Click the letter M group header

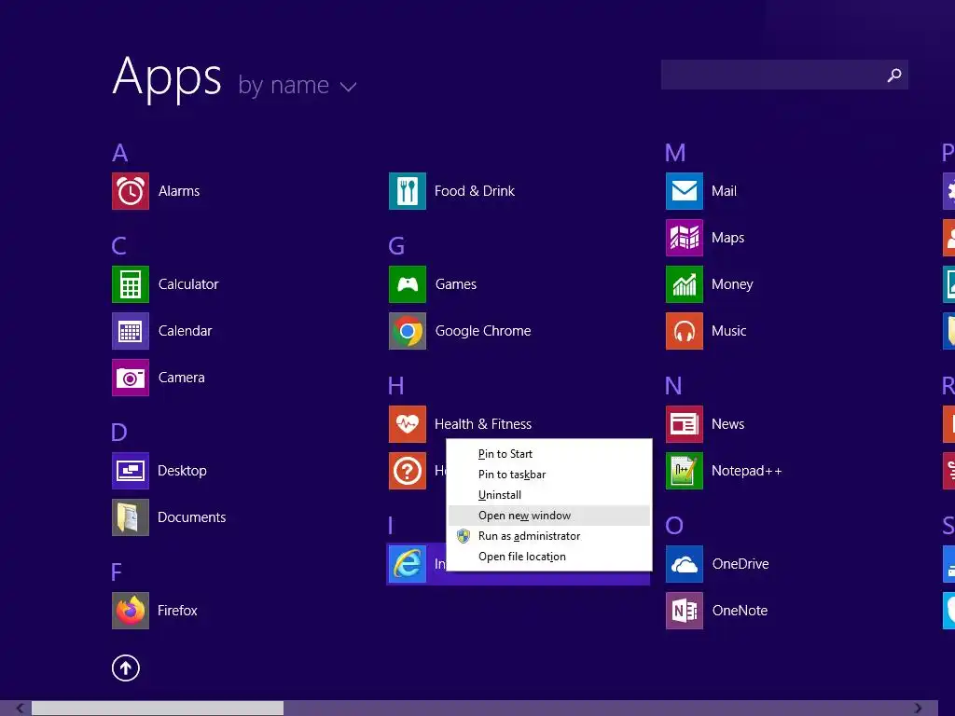(675, 153)
